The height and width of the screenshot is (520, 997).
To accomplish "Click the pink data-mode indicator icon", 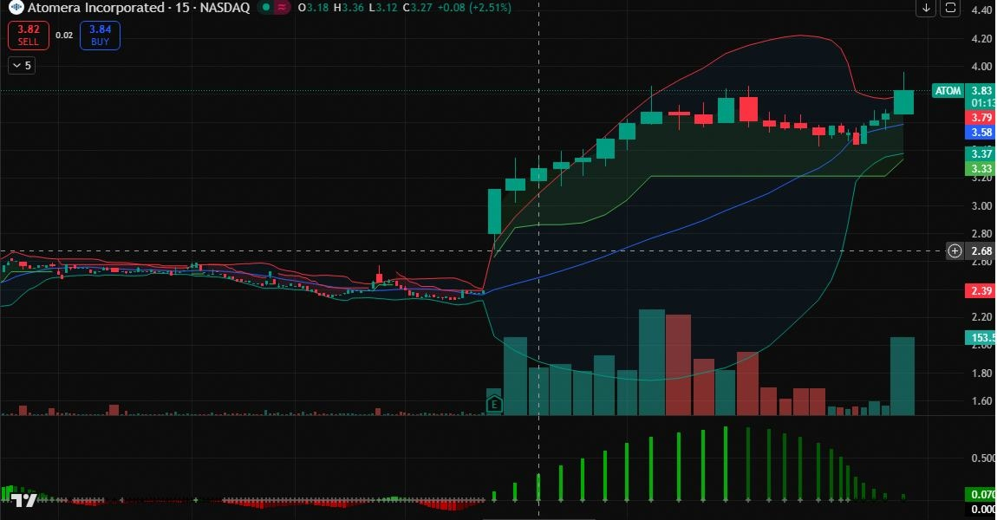I will [282, 8].
